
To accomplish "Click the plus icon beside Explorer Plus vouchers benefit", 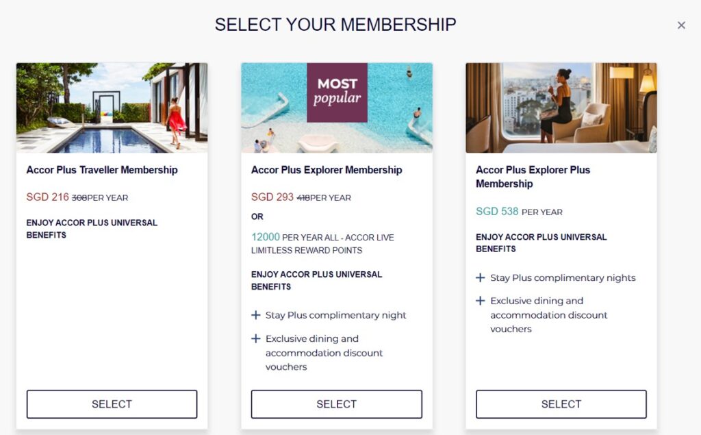I will (x=481, y=301).
